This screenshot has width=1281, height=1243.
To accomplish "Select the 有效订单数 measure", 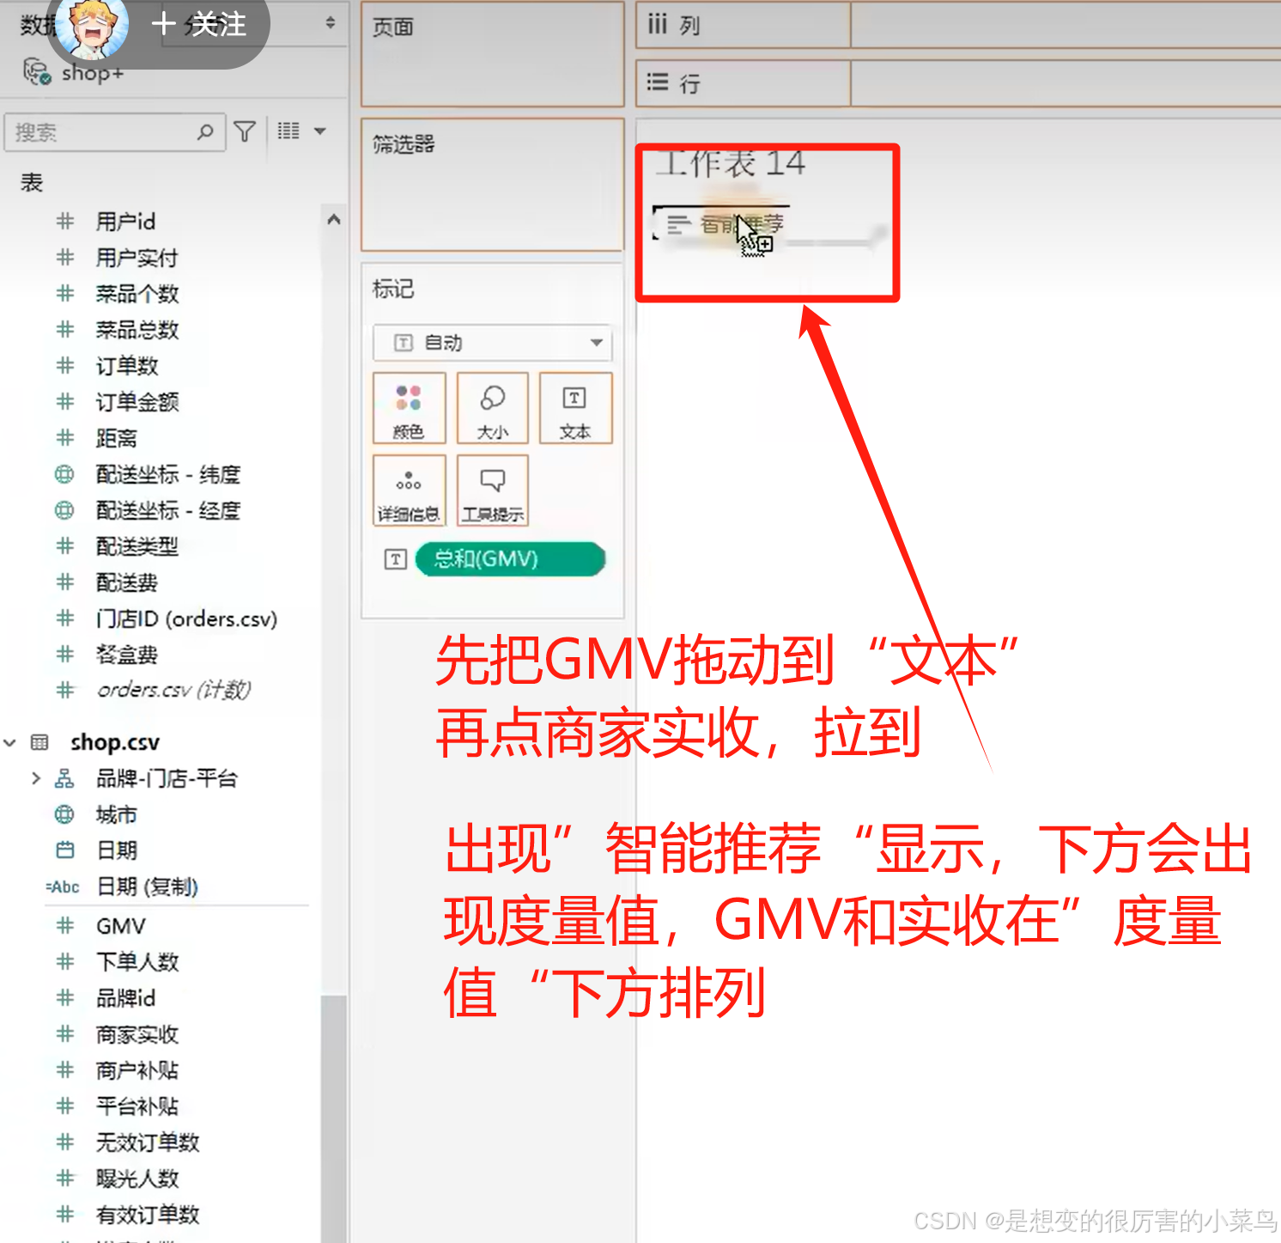I will point(147,1215).
